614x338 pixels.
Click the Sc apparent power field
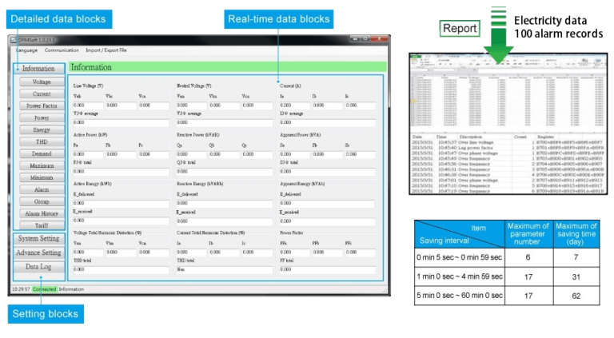[361, 154]
